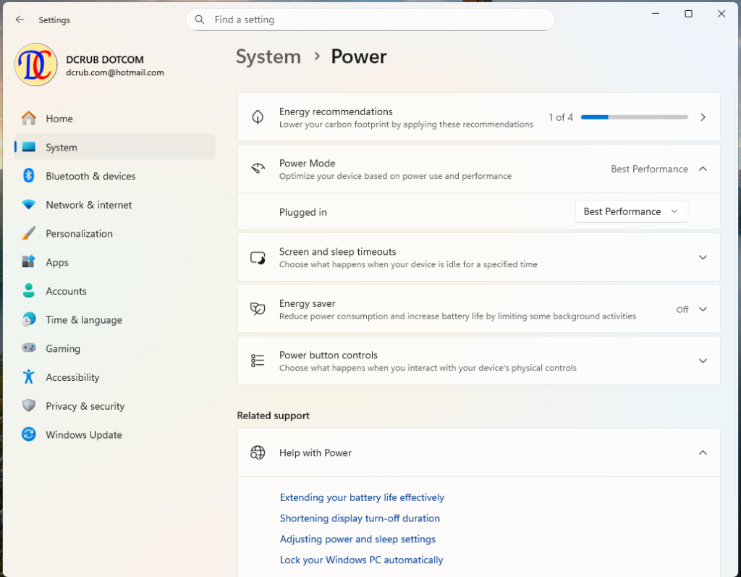
Task: Maximize the Settings window
Action: [689, 14]
